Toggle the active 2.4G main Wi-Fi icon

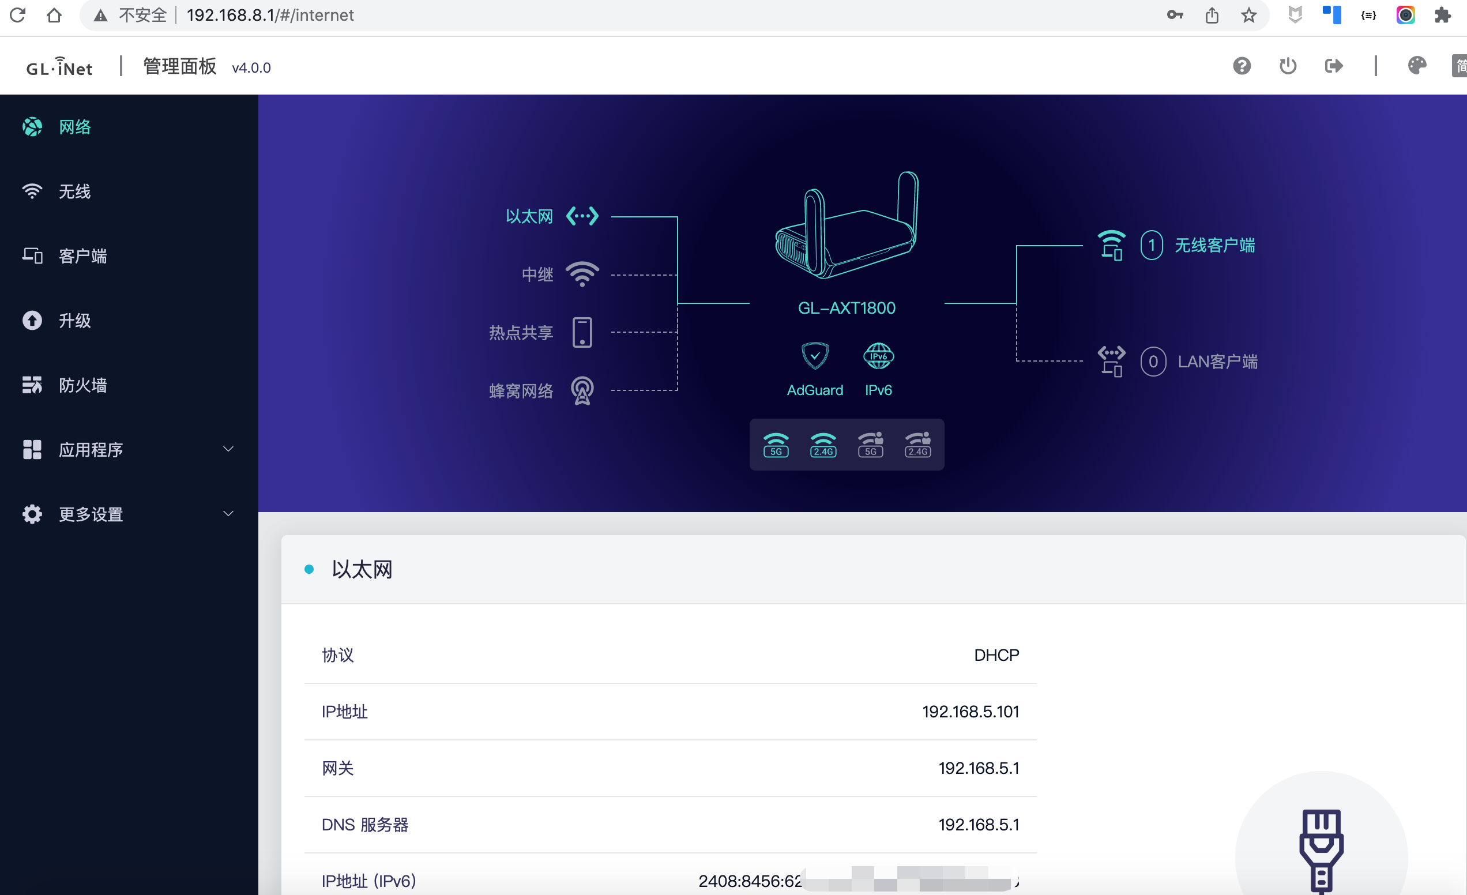point(823,445)
